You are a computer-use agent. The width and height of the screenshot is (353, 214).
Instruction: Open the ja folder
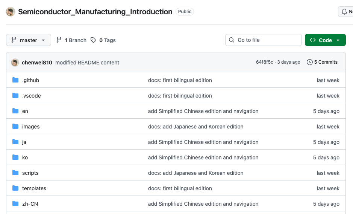[24, 142]
